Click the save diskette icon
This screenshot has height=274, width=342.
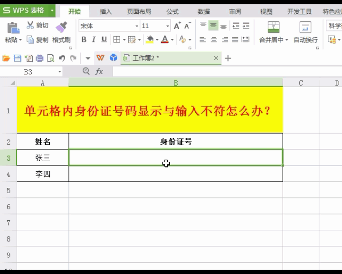point(18,59)
